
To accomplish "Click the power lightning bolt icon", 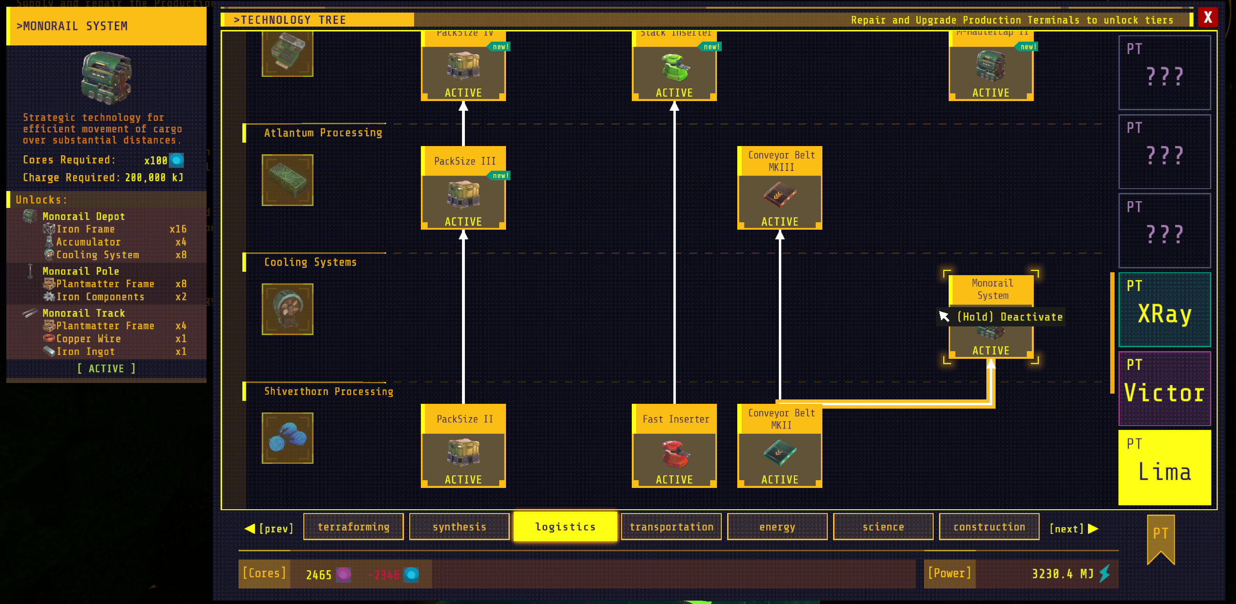I will click(1104, 574).
